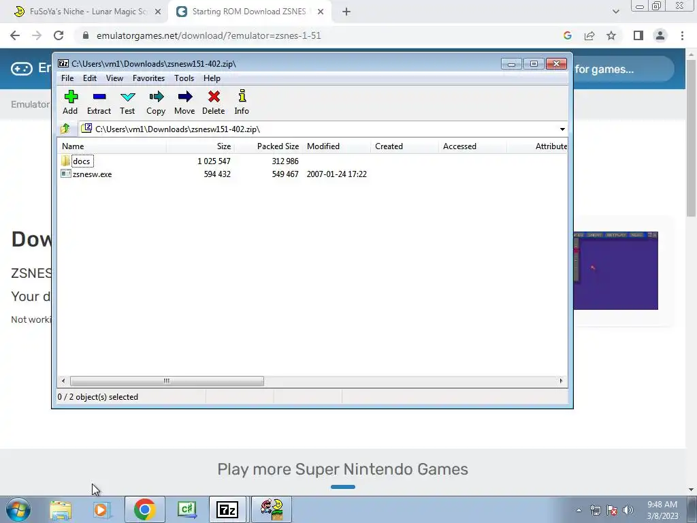This screenshot has height=523, width=697.
Task: Click the right arrow of horizontal scrollbar
Action: coord(561,381)
